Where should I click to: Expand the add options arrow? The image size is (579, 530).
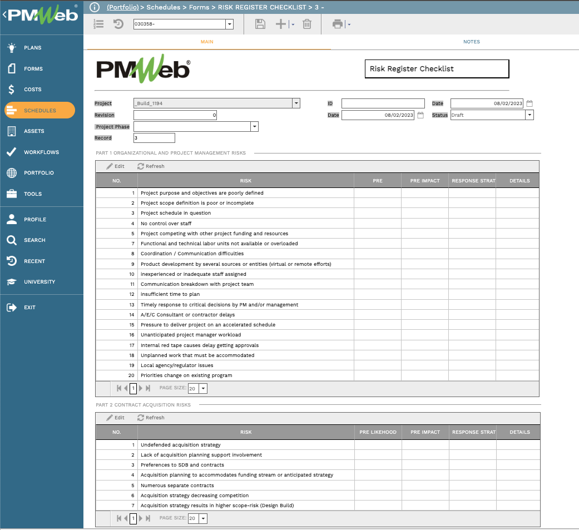click(293, 24)
